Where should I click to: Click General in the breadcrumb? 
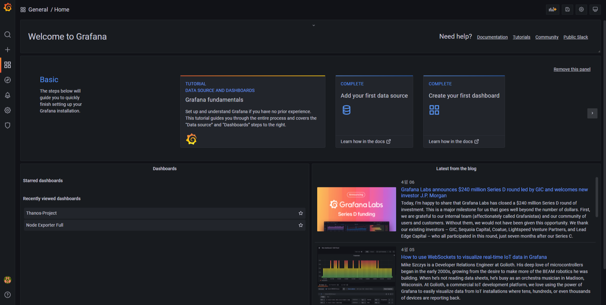(x=38, y=10)
